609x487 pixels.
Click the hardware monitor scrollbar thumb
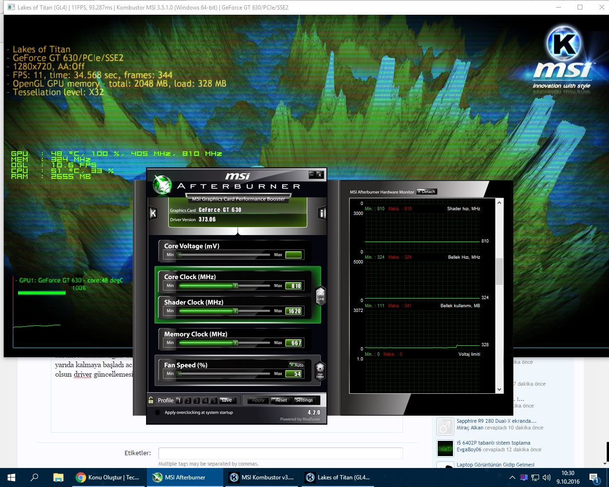coord(499,272)
